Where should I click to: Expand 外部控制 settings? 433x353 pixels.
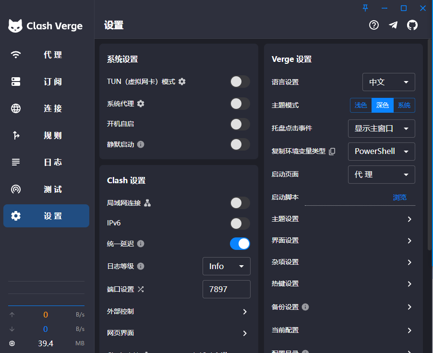point(179,311)
